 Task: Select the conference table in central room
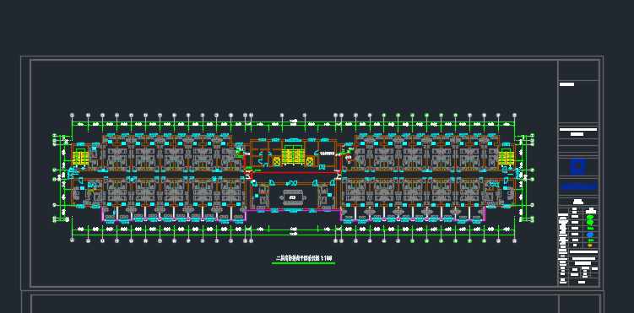click(293, 197)
